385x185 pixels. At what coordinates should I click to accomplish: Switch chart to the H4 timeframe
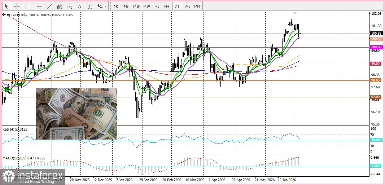click(167, 6)
